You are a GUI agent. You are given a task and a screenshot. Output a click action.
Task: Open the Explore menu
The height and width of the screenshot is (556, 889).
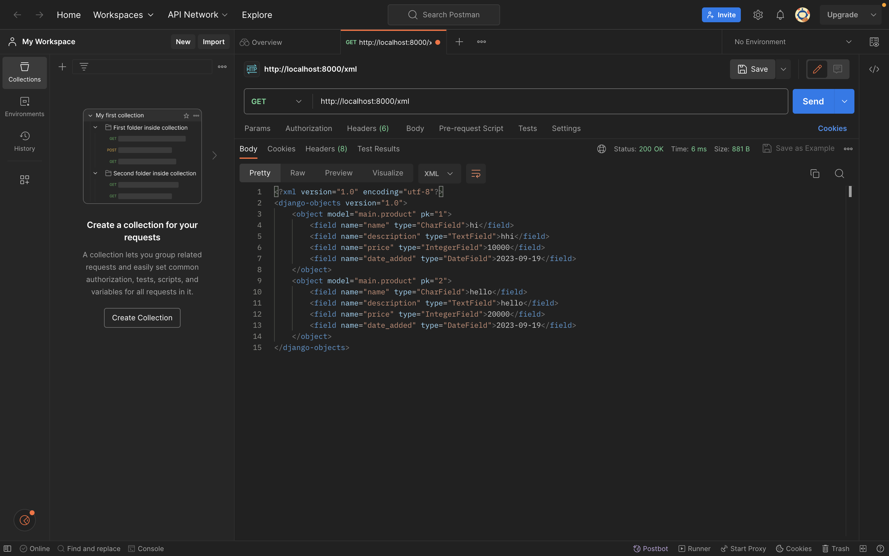pos(257,15)
